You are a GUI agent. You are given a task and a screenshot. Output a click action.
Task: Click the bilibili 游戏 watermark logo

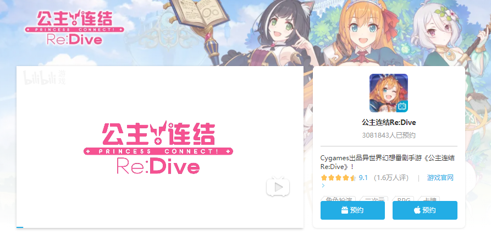[x=45, y=78]
